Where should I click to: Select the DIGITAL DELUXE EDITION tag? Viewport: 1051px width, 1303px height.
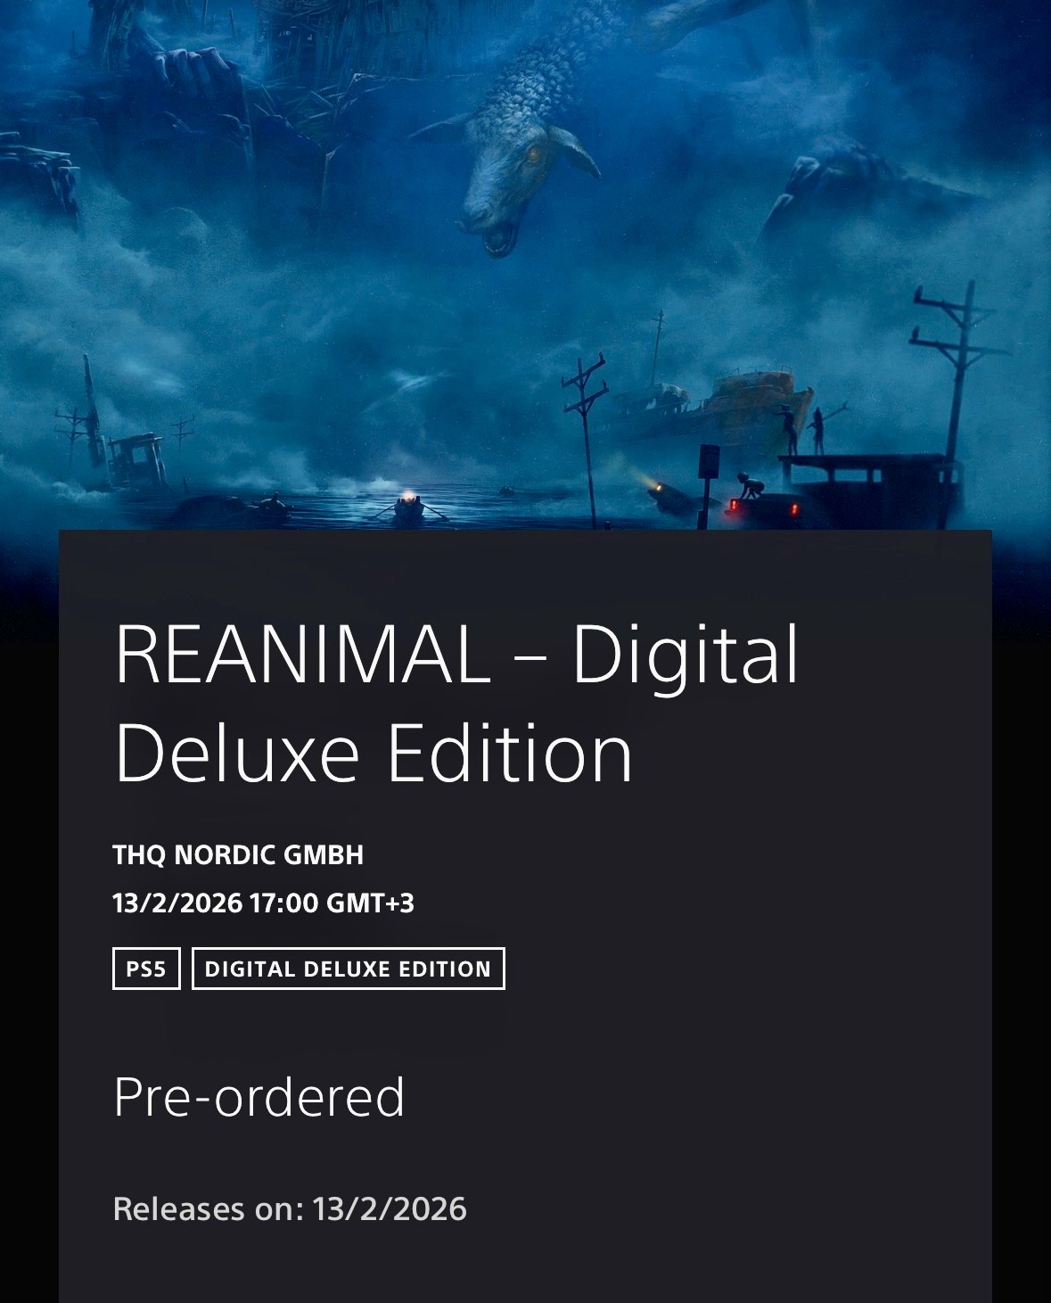[349, 969]
